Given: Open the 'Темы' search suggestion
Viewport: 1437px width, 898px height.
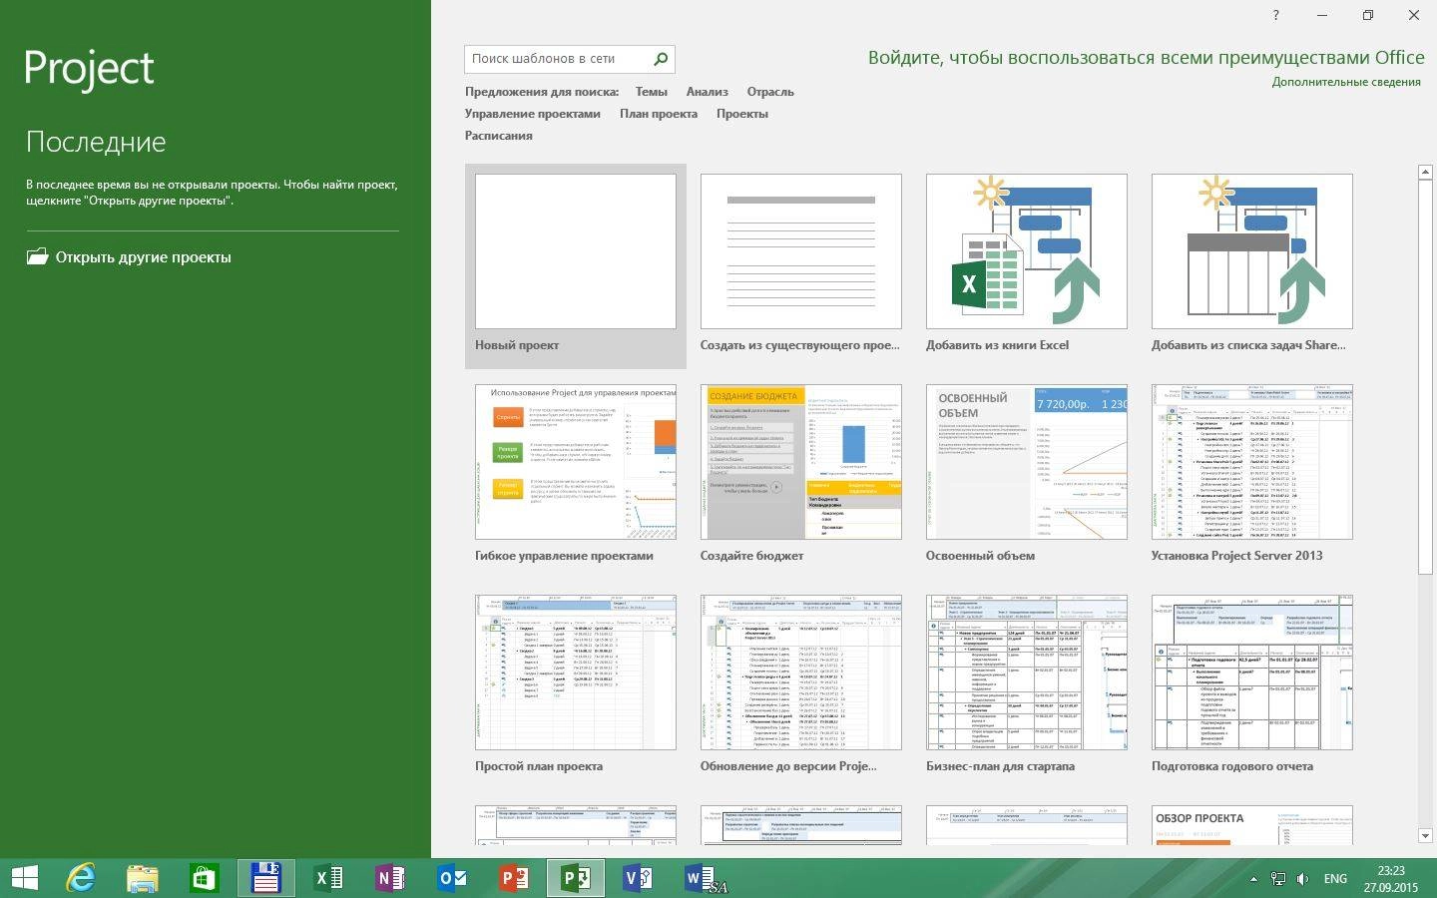Looking at the screenshot, I should tap(651, 92).
